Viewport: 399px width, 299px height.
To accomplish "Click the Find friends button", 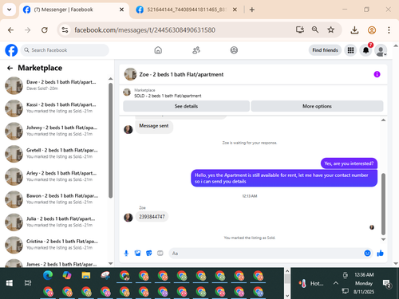I will [325, 50].
